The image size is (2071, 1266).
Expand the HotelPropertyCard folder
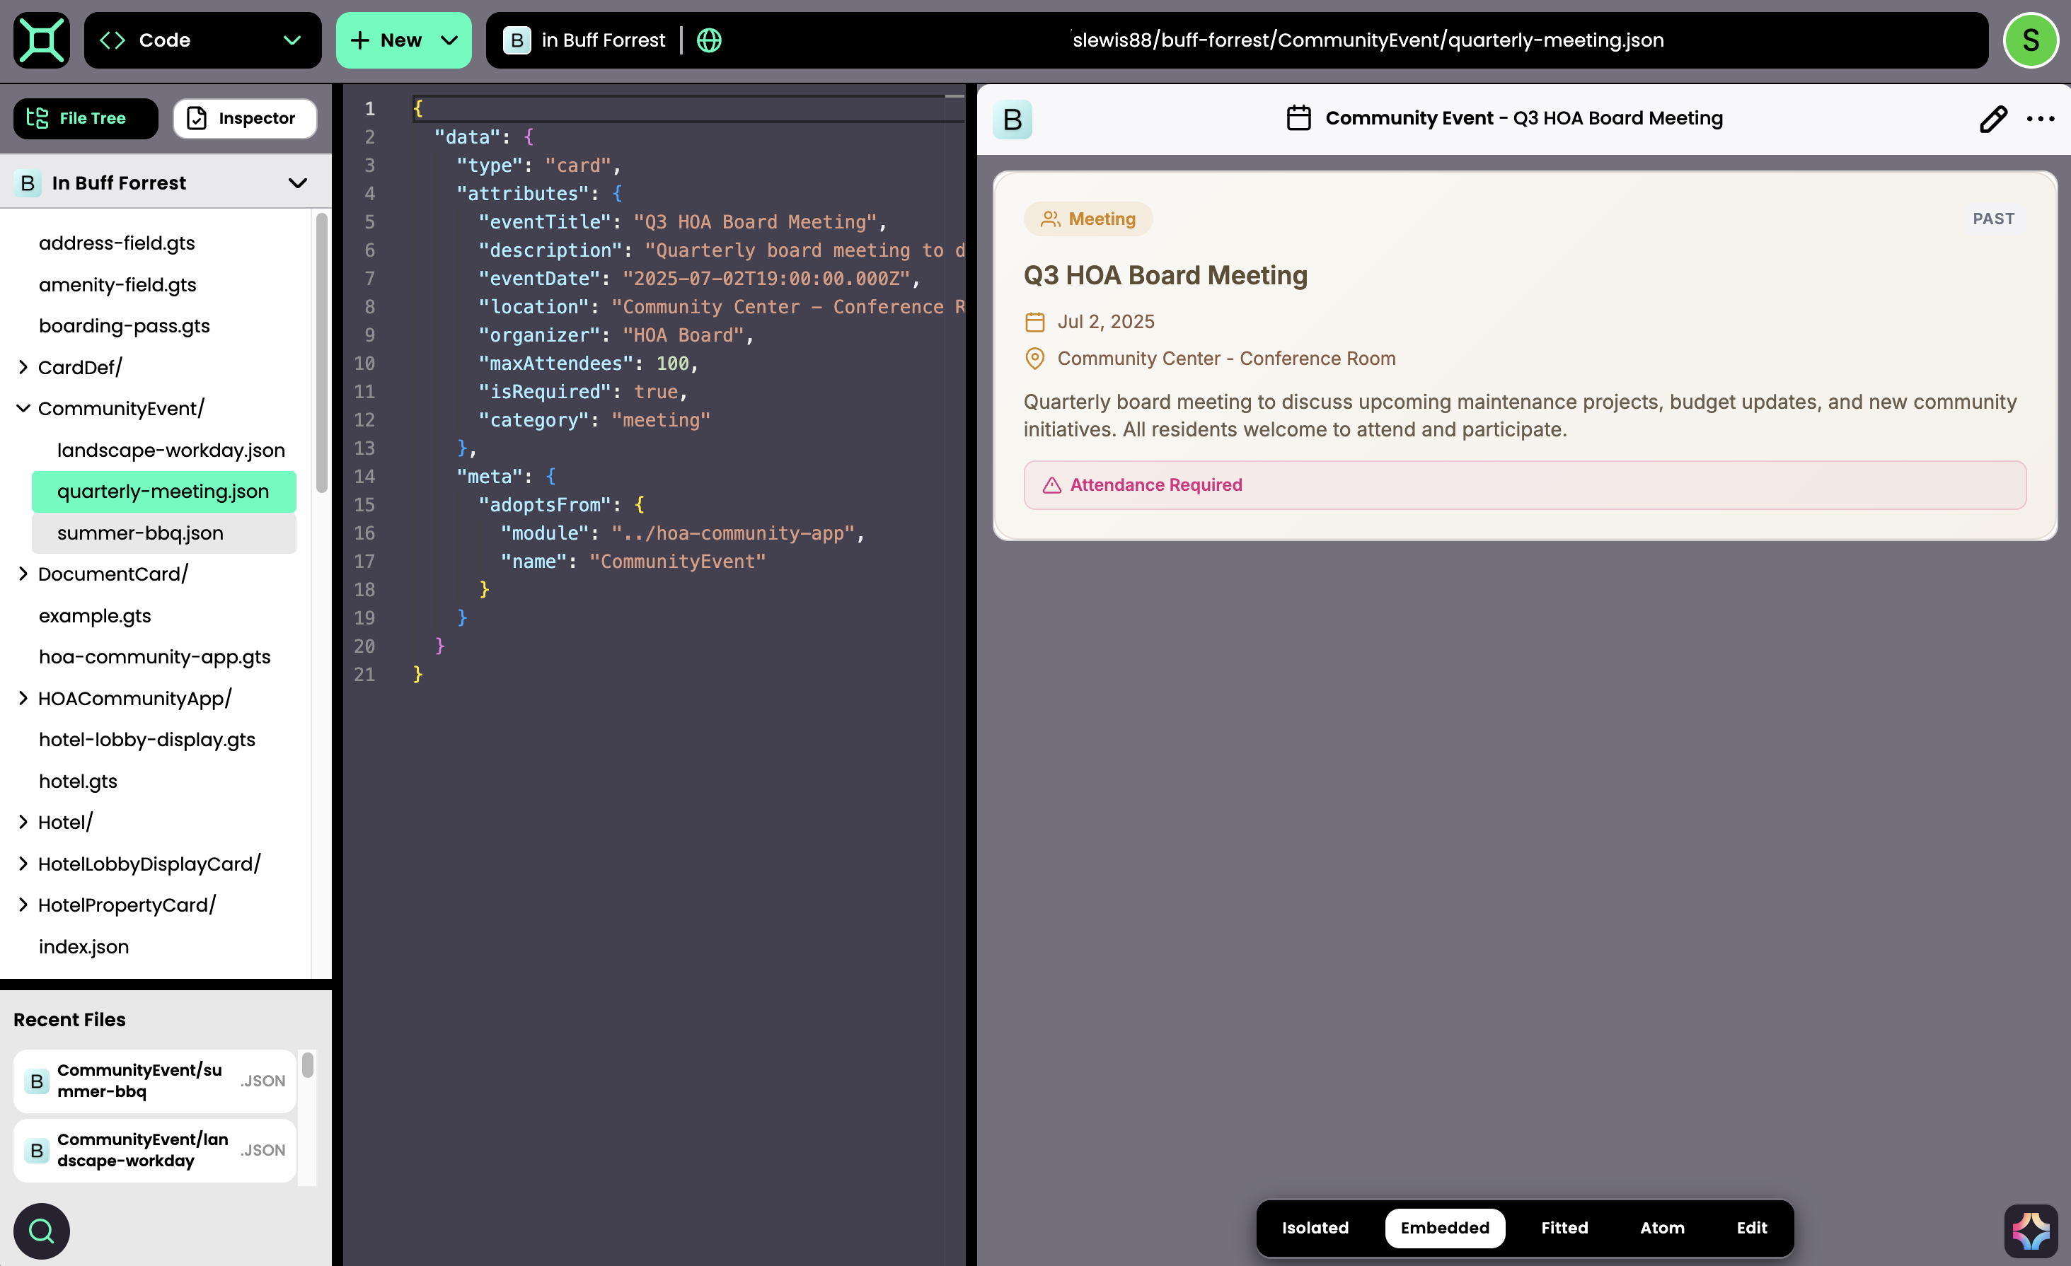23,905
